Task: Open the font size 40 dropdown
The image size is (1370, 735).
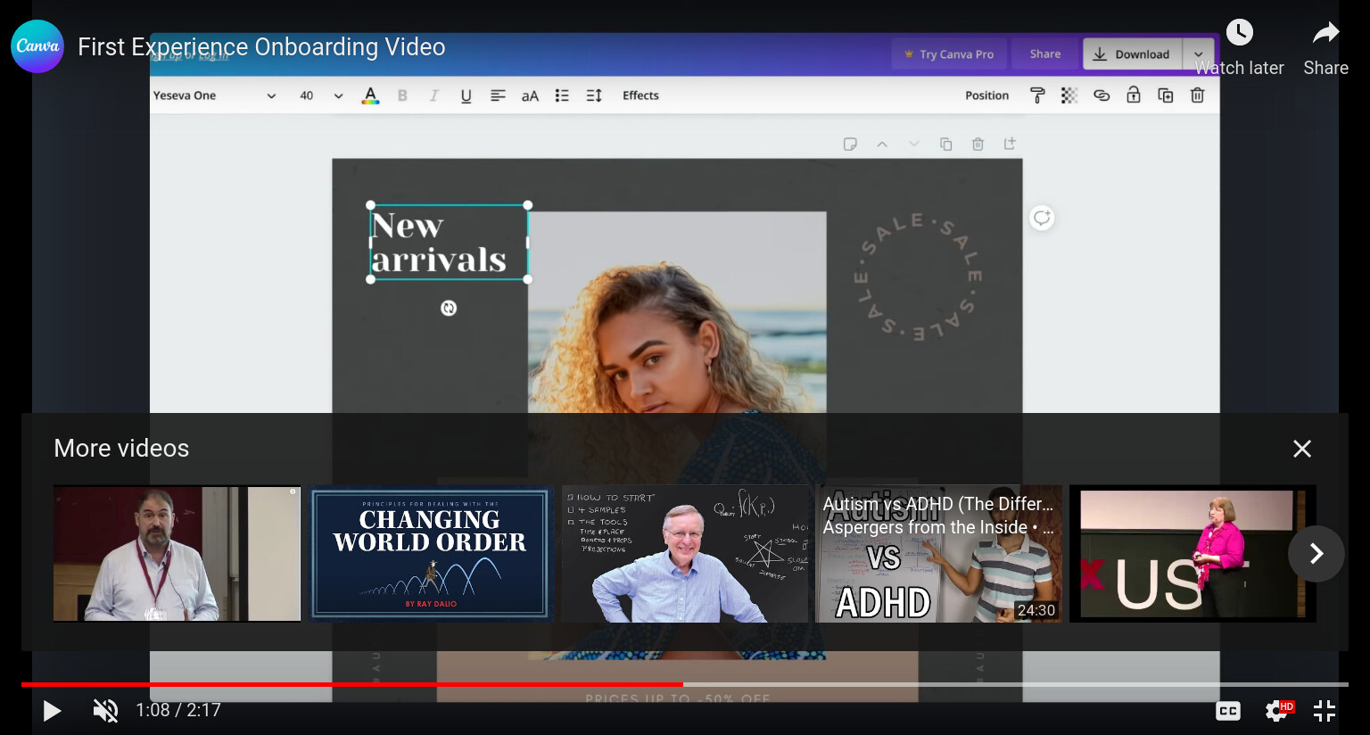Action: (x=321, y=95)
